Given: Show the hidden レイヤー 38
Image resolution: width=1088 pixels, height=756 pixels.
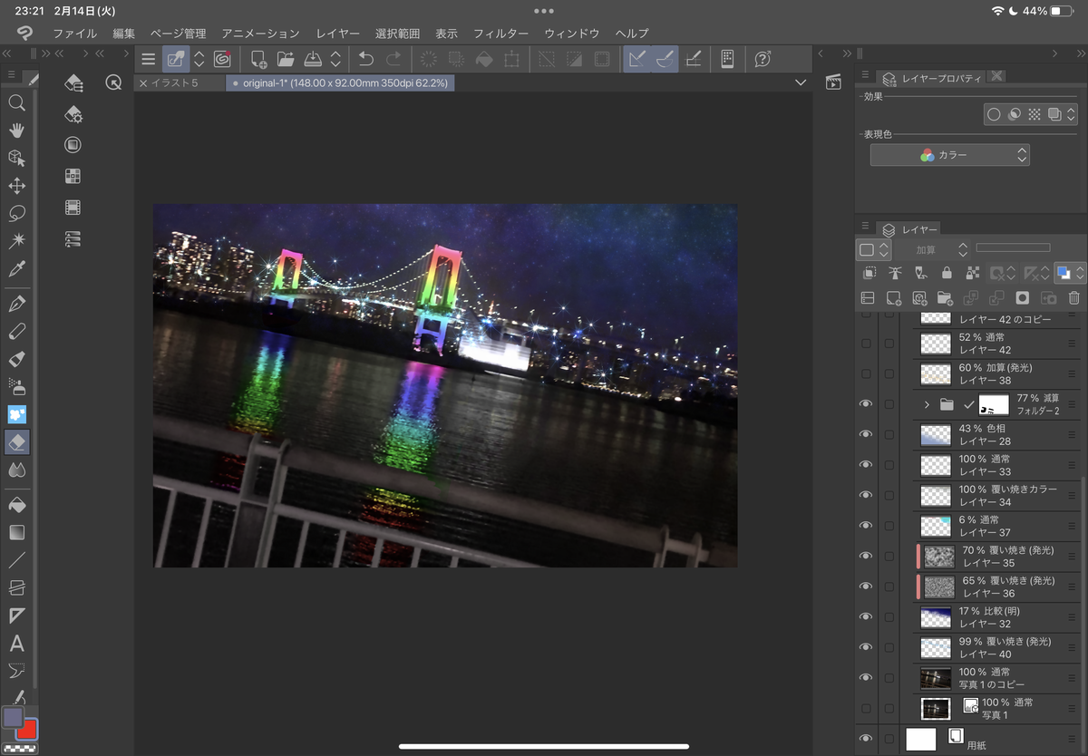Looking at the screenshot, I should click(866, 373).
